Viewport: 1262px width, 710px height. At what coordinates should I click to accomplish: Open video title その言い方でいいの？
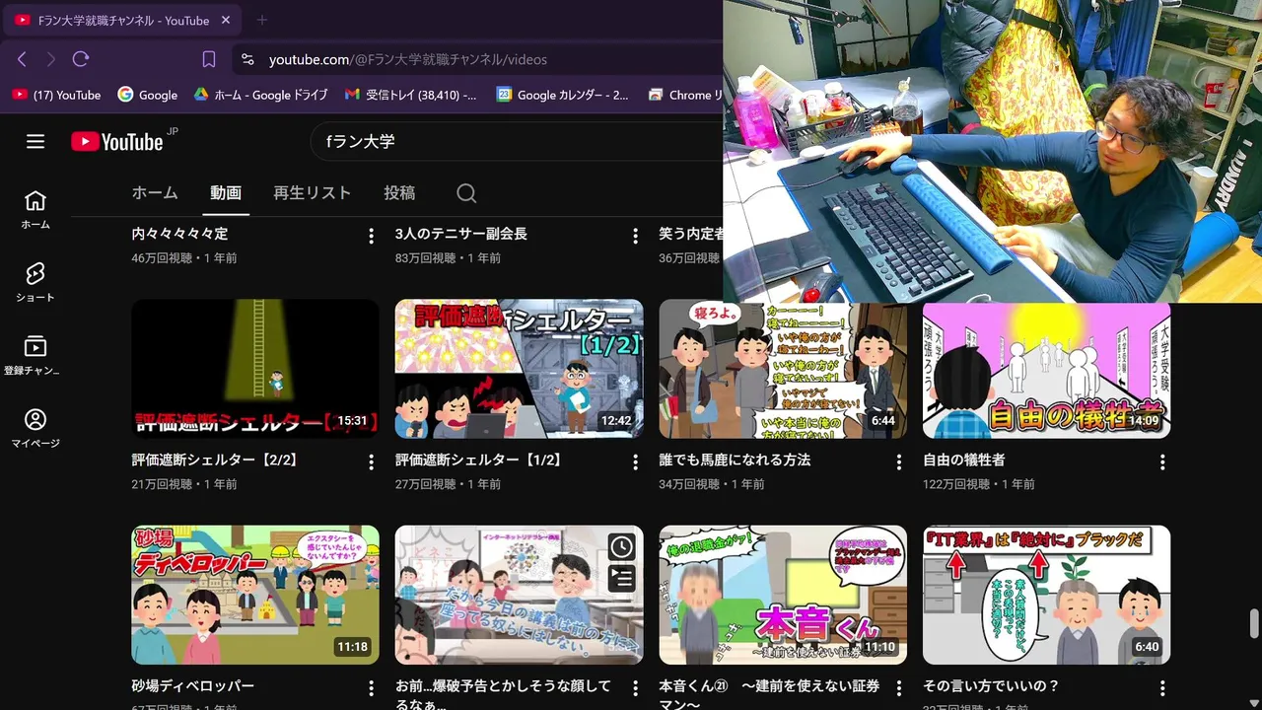click(991, 685)
